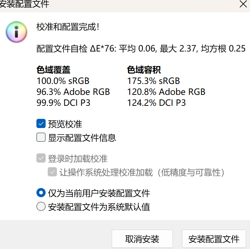Click the 色域容积 heading
250x249 pixels.
[144, 69]
